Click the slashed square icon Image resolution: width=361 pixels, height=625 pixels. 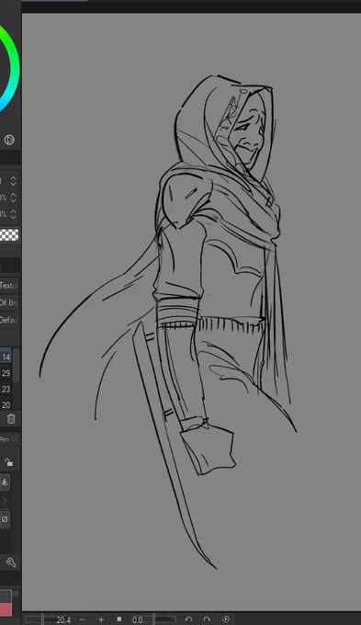tap(5, 519)
